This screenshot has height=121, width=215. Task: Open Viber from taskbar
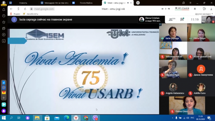pos(95,118)
